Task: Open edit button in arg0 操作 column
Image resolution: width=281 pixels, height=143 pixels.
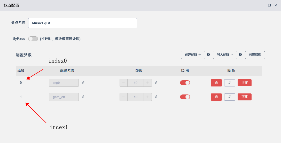Action: [230, 83]
